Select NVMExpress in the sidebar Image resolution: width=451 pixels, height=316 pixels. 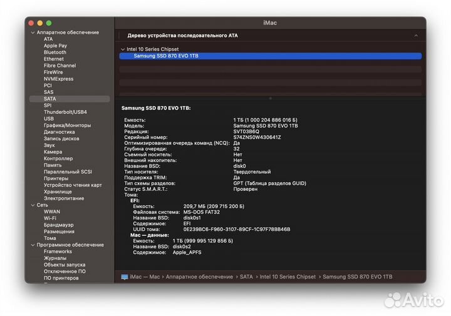click(58, 79)
